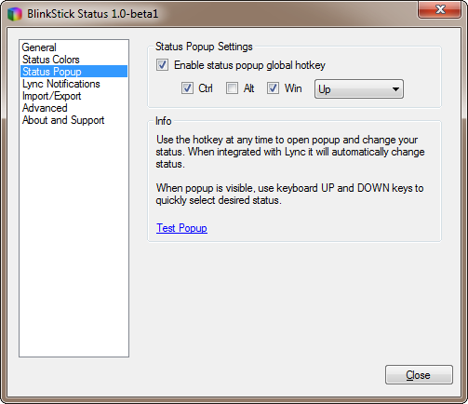The height and width of the screenshot is (404, 468).
Task: Open the hotkey key dropdown showing Up
Action: (x=359, y=89)
